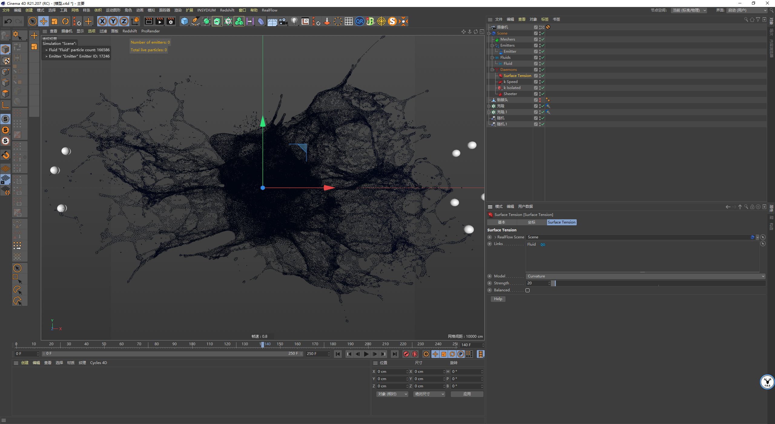Open the 绝对尺寸 dropdown
This screenshot has width=775, height=424.
click(429, 394)
